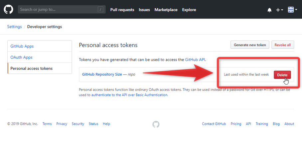Follow the GitHub API link
Viewport: 302px width, 146px height.
click(195, 59)
